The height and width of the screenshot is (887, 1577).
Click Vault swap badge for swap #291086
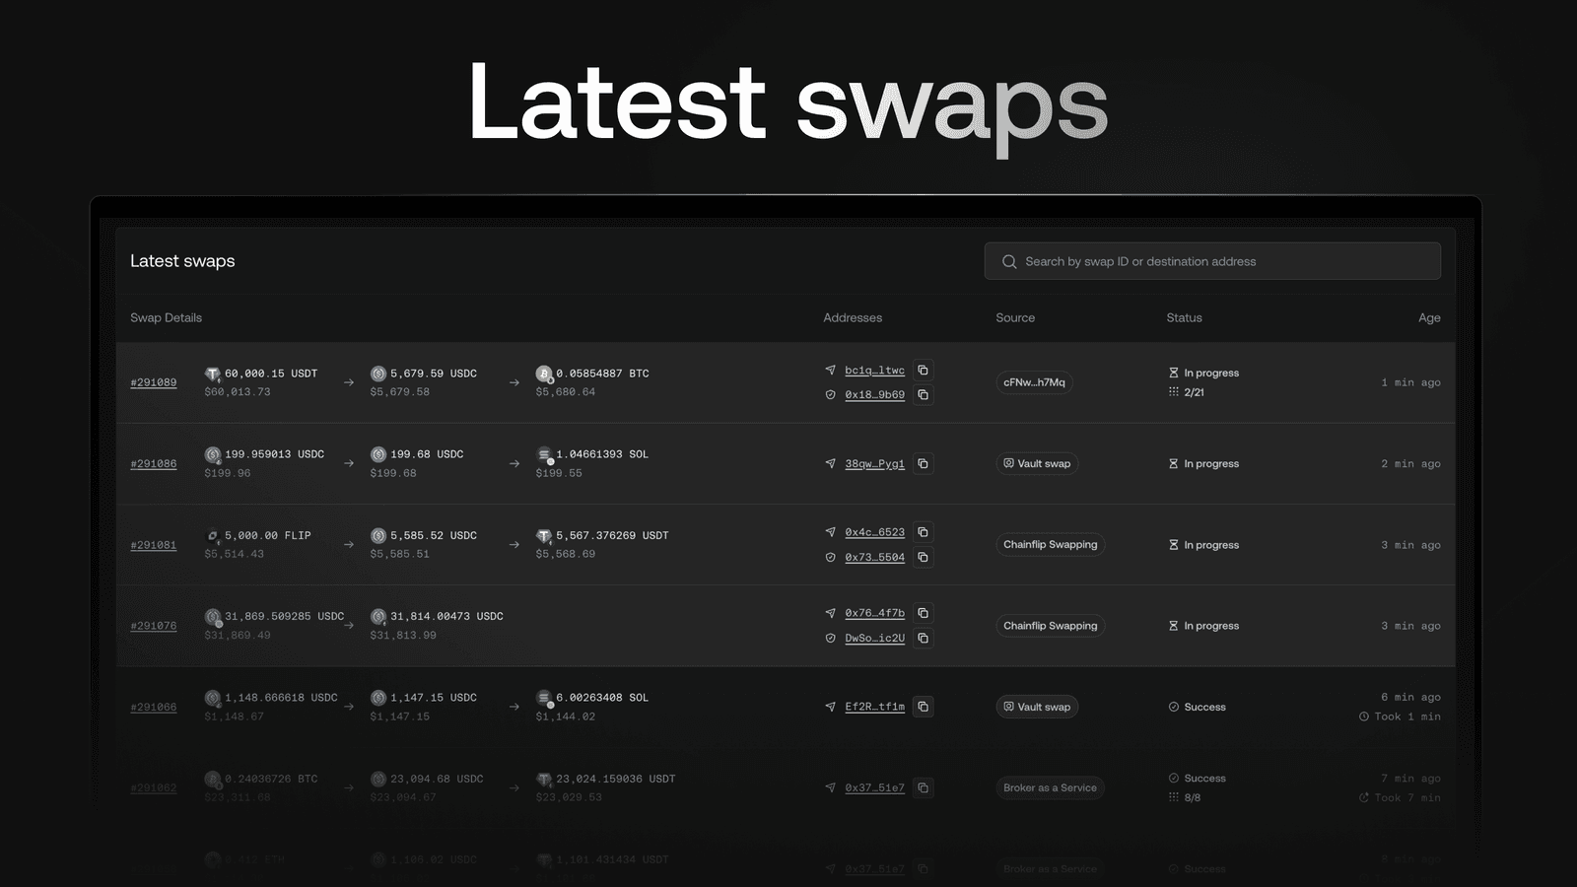click(1037, 463)
